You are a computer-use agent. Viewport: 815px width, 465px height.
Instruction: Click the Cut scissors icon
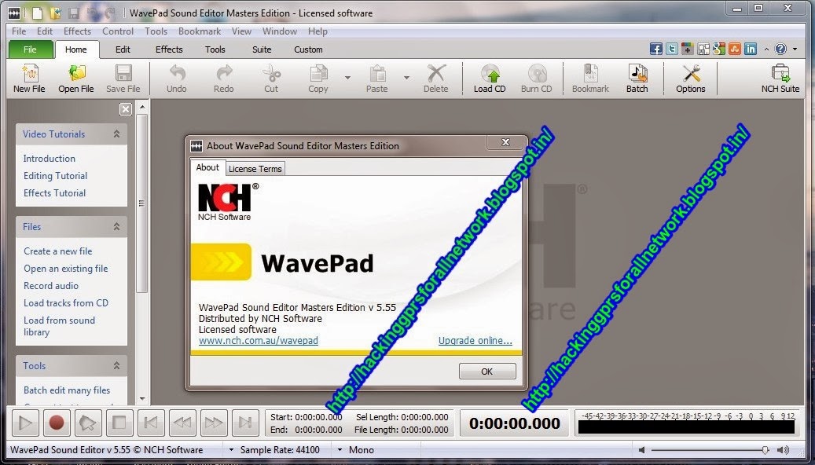pos(271,73)
